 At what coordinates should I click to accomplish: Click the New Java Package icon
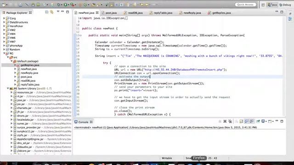[x=80, y=5]
